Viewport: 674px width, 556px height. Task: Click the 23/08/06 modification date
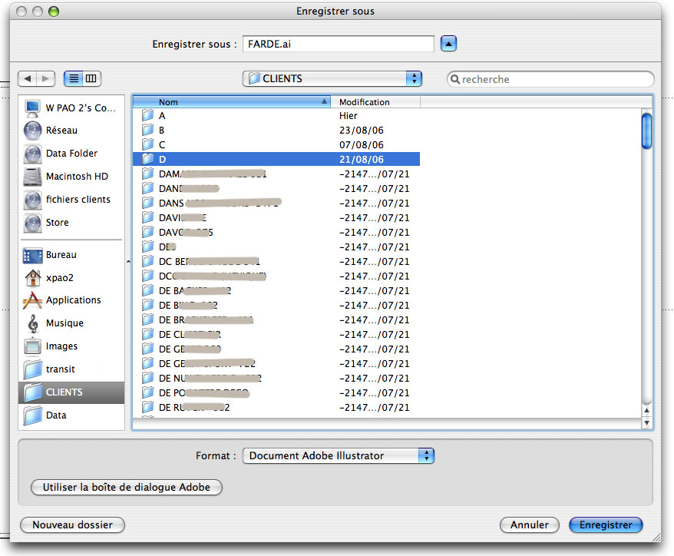361,131
